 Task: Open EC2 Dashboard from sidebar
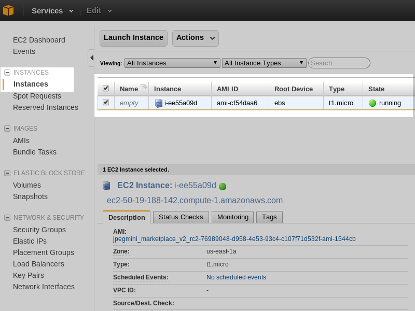coord(39,40)
